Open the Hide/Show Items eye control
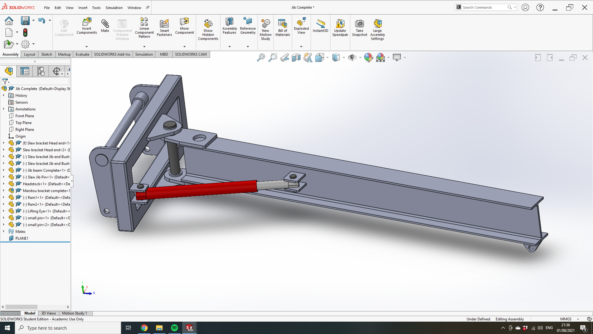The height and width of the screenshot is (334, 593). tap(352, 58)
